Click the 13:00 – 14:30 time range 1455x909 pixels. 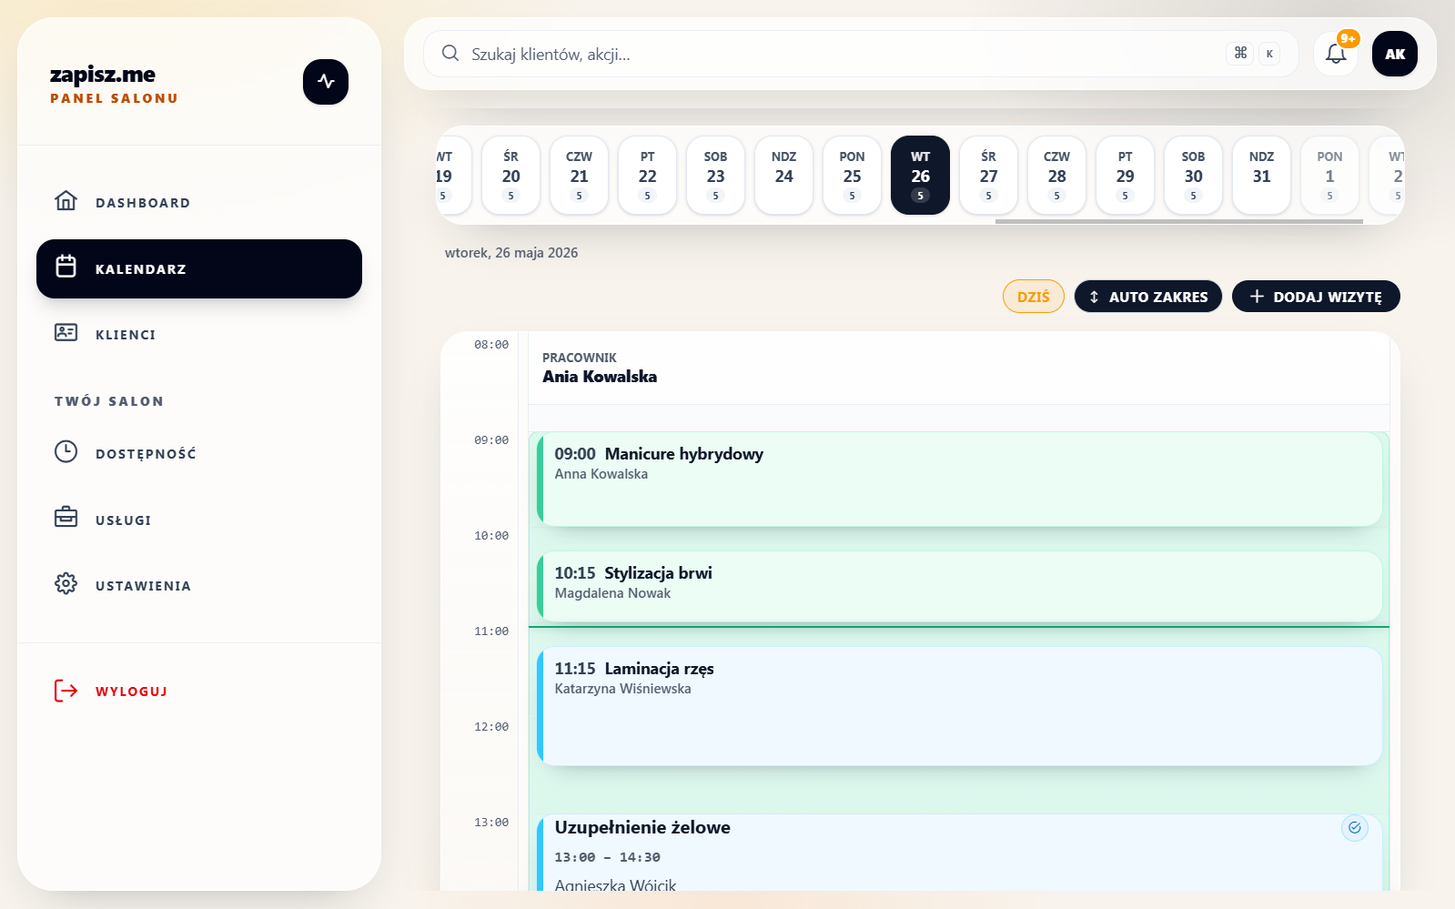[x=608, y=857]
